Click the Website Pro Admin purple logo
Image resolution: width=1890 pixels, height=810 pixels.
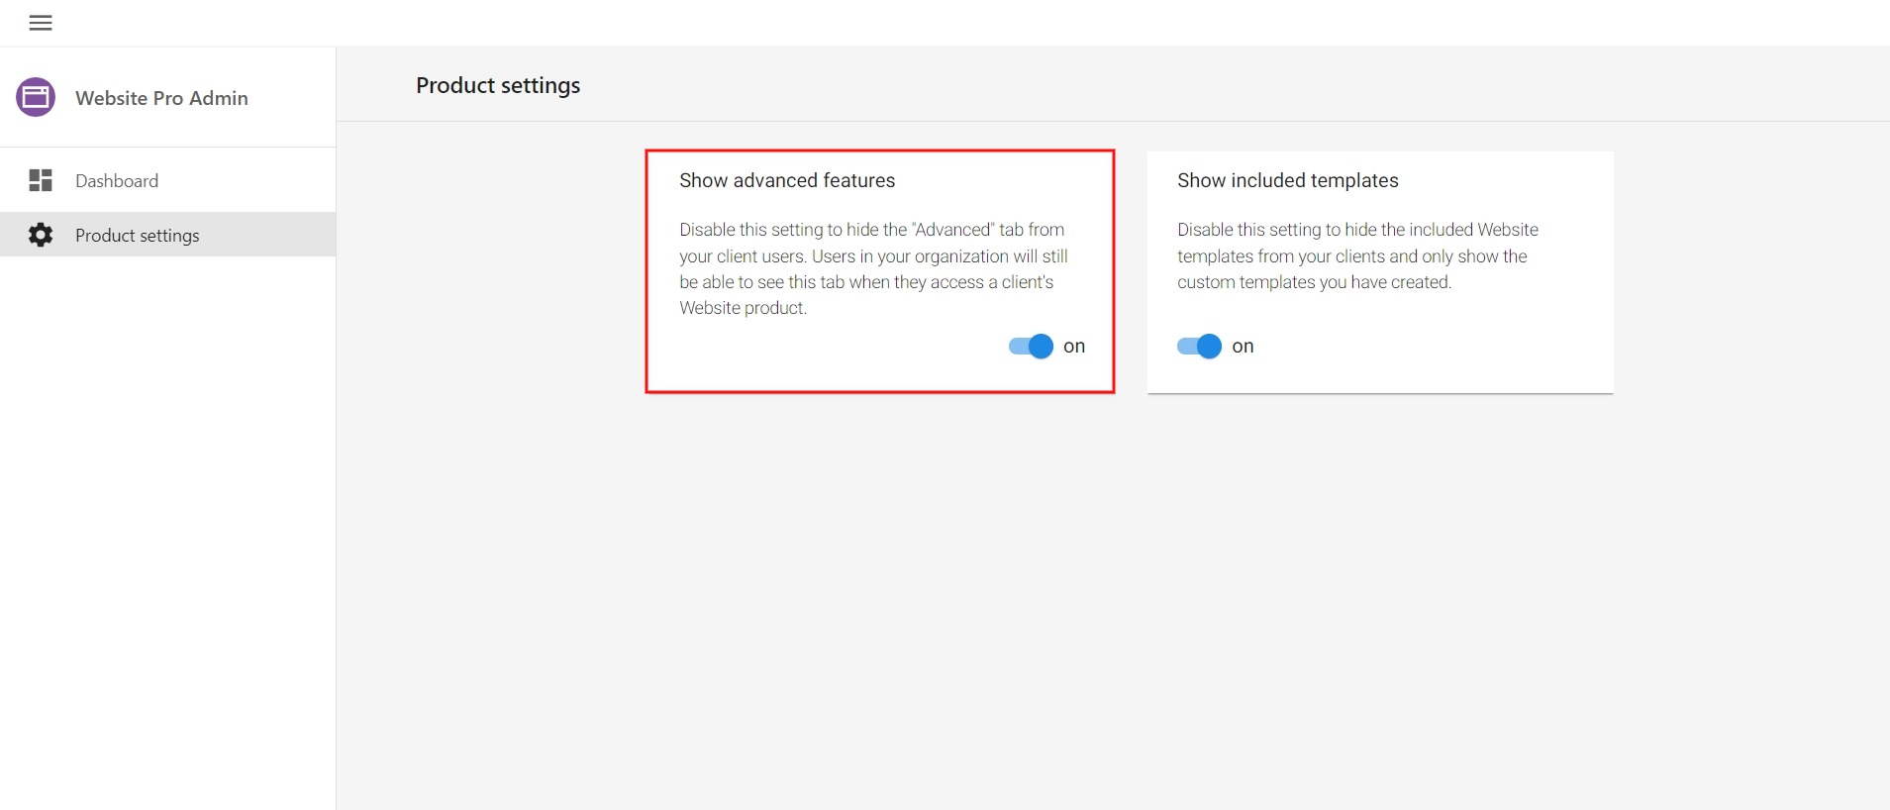click(36, 97)
